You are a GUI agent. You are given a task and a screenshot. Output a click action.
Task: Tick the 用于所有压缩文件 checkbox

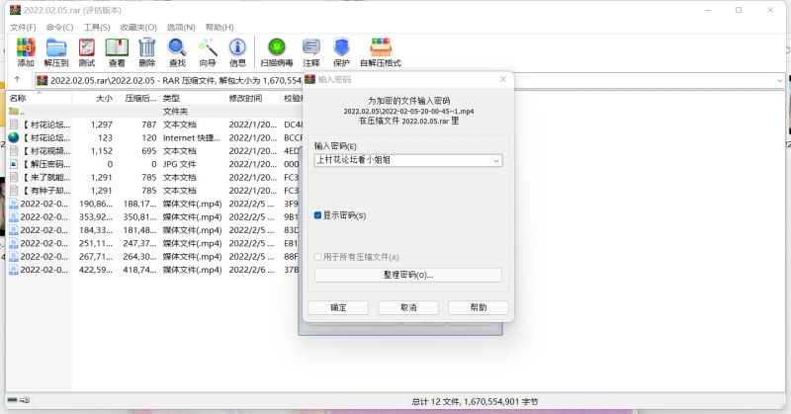(x=318, y=257)
